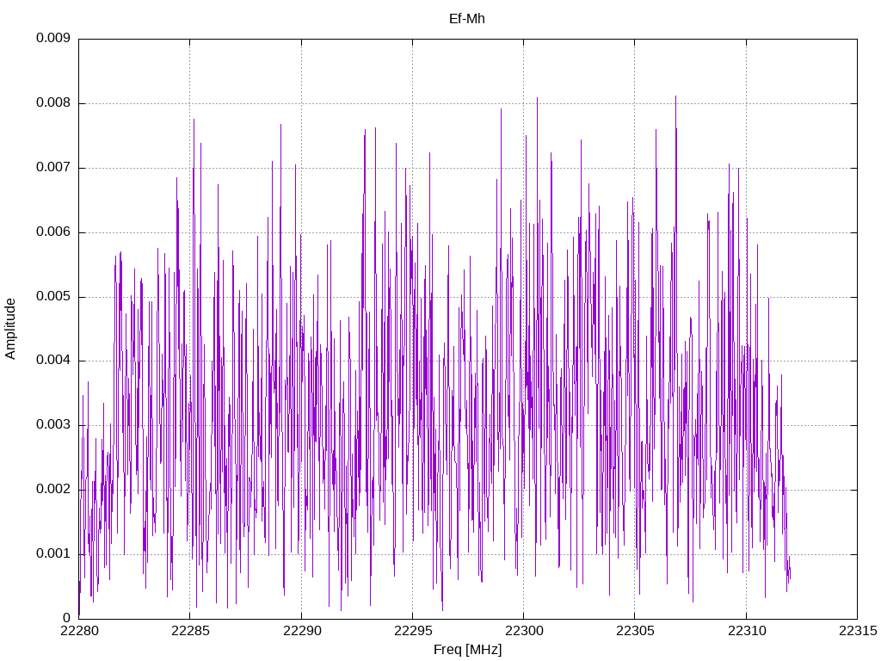Click the x-axis tick label 22315

click(x=858, y=631)
